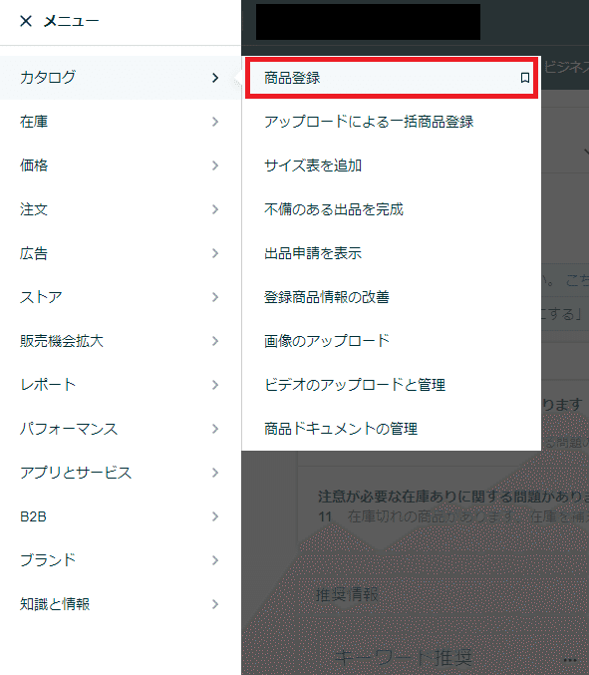Image resolution: width=589 pixels, height=675 pixels.
Task: Click the 販売機会拡大 menu label
Action: click(62, 341)
